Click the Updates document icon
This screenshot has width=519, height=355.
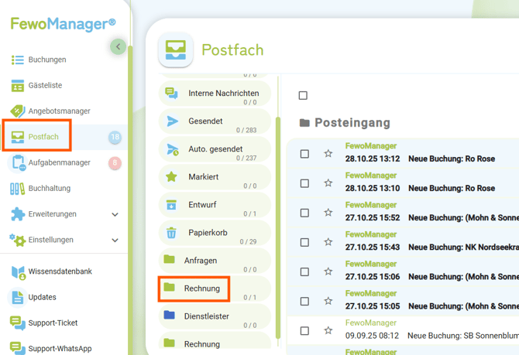pos(18,298)
